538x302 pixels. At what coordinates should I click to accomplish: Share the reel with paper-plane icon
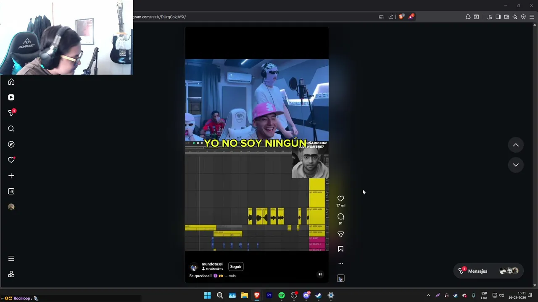341,234
